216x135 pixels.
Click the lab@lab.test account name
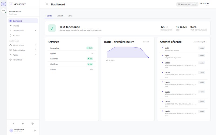click(x=19, y=130)
